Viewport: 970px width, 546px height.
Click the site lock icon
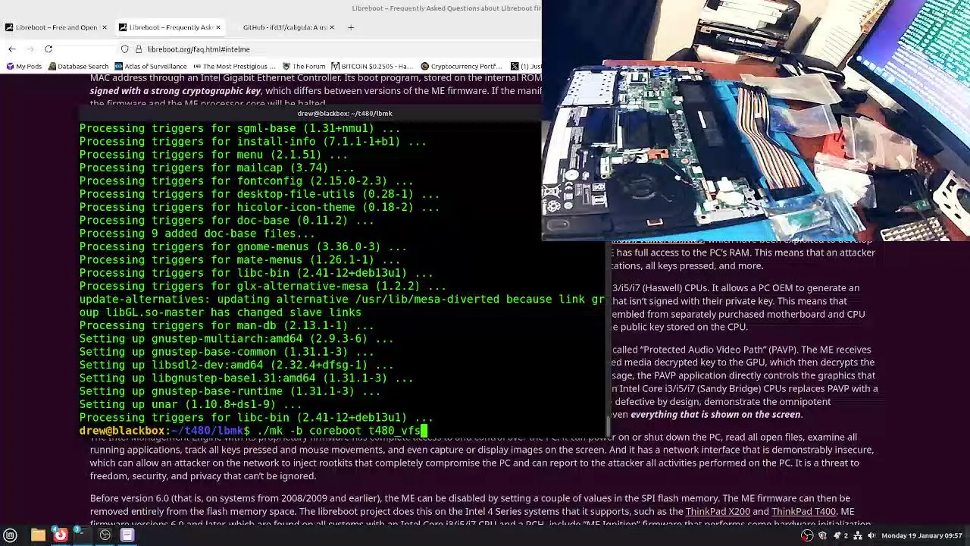[x=139, y=49]
